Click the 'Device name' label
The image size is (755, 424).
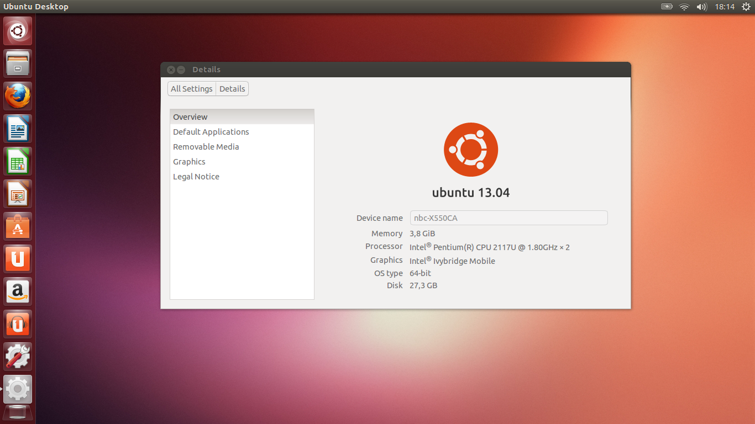tap(380, 218)
